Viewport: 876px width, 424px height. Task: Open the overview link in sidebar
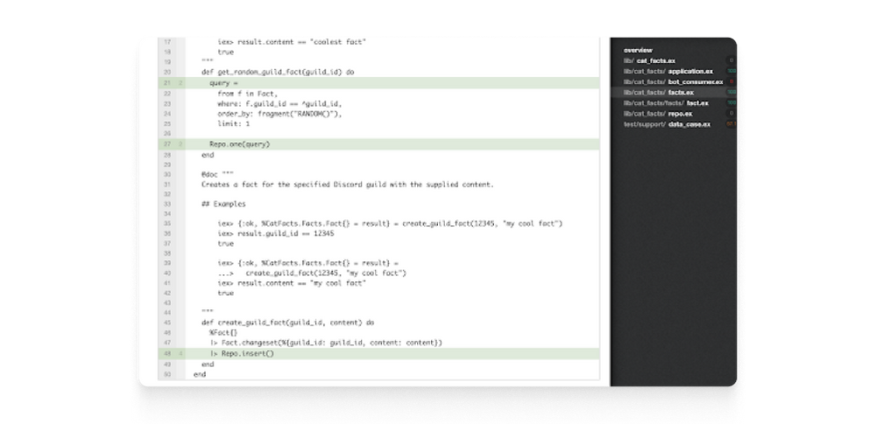click(638, 50)
